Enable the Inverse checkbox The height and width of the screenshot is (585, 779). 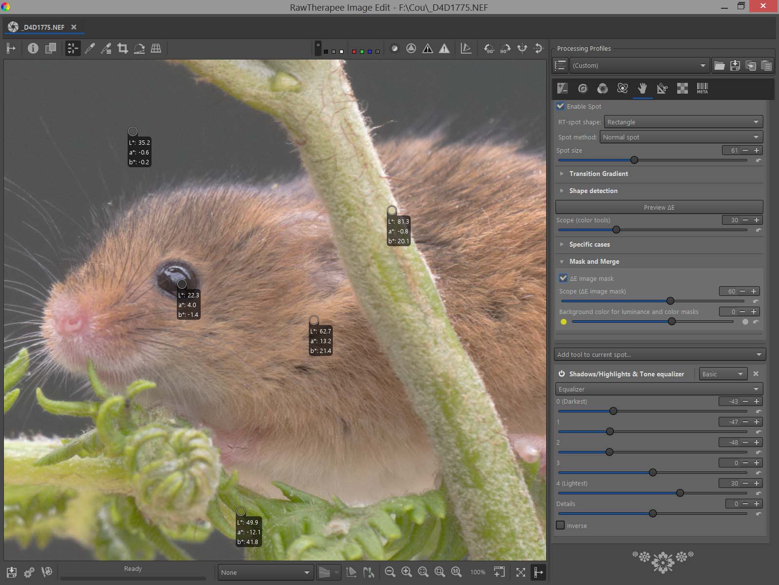click(561, 526)
